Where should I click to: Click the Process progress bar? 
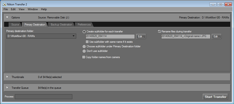pyautogui.click(x=43, y=96)
